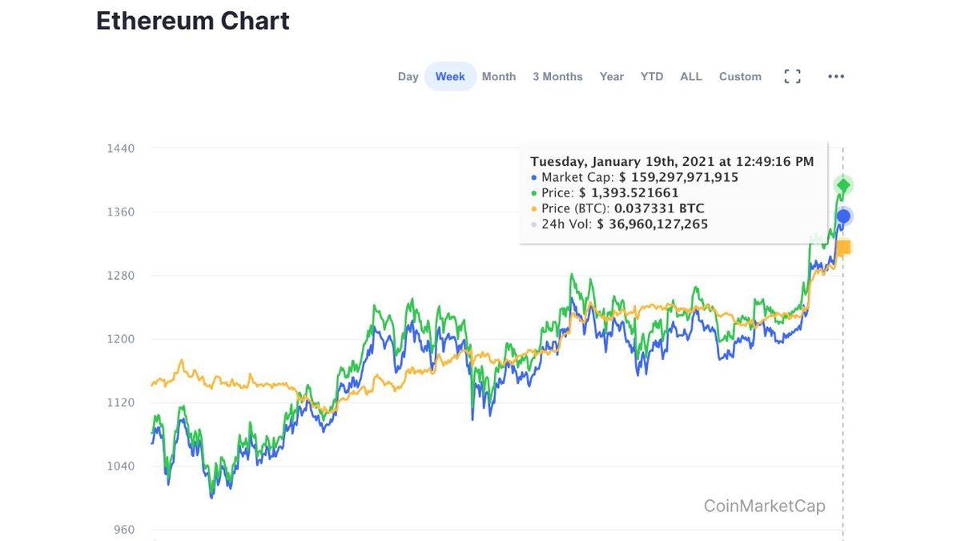Open the Custom date range picker
Image resolution: width=961 pixels, height=541 pixels.
[740, 75]
